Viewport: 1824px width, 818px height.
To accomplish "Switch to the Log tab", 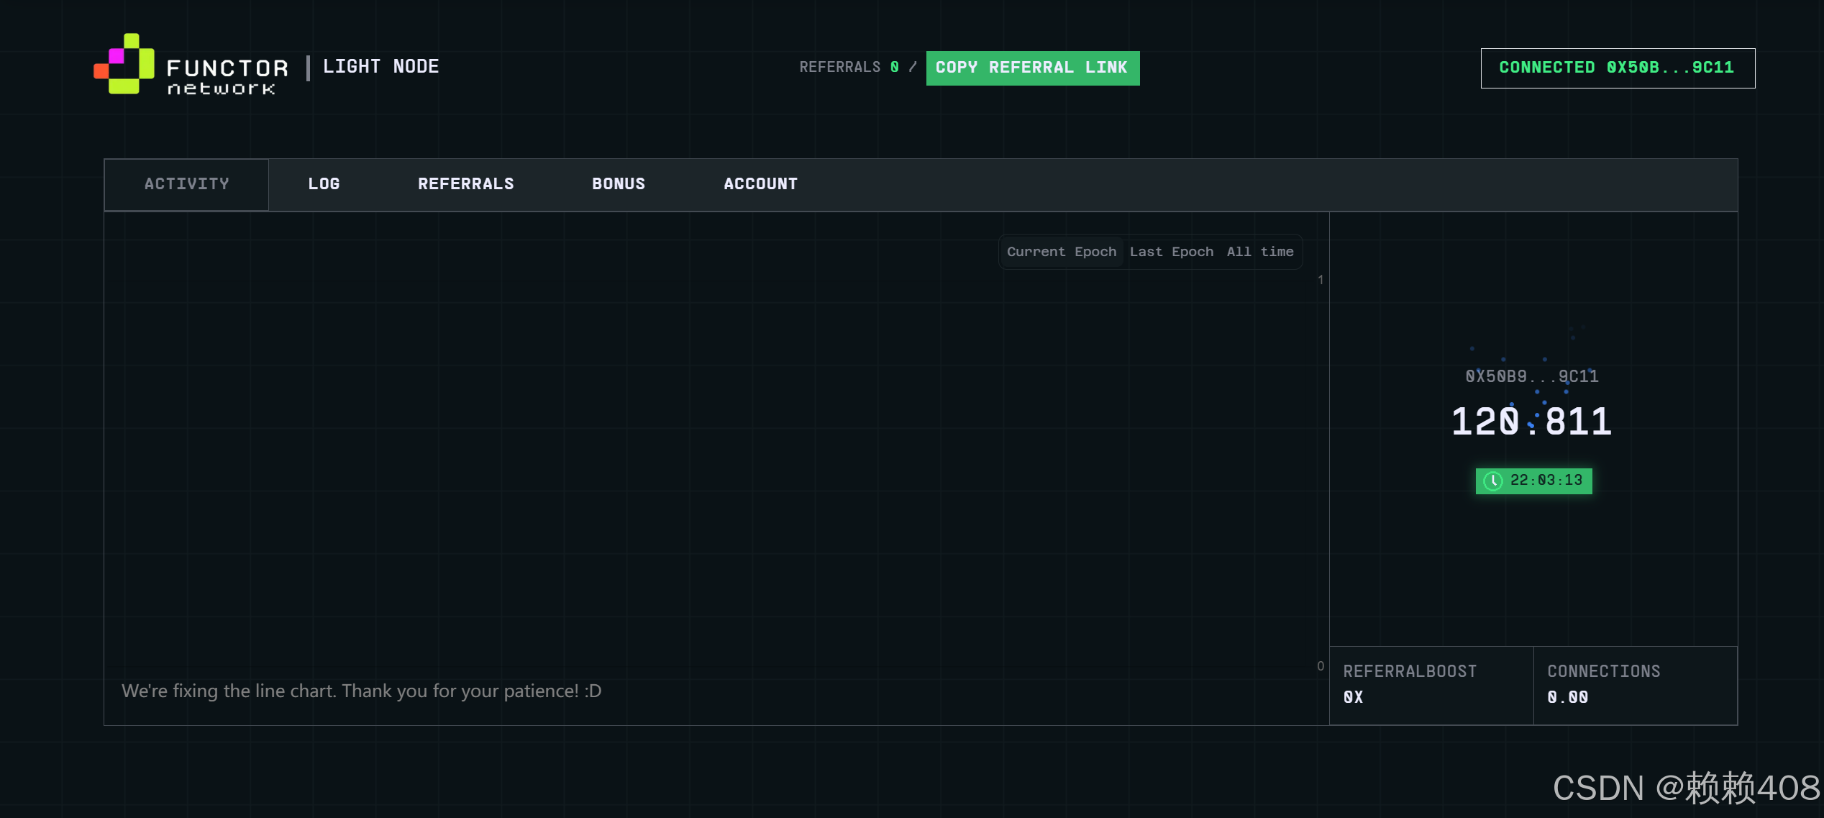I will (324, 184).
